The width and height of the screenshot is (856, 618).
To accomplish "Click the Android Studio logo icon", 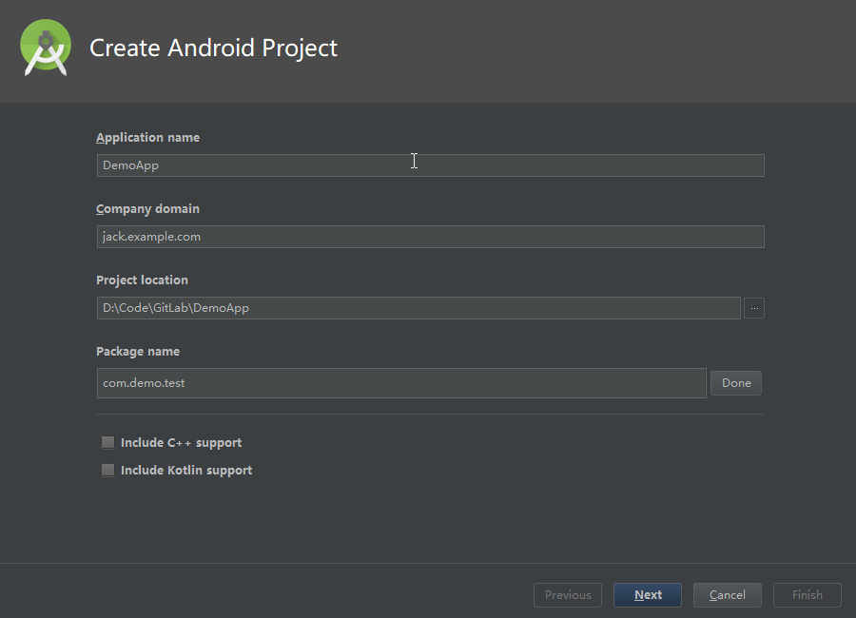I will pyautogui.click(x=46, y=48).
